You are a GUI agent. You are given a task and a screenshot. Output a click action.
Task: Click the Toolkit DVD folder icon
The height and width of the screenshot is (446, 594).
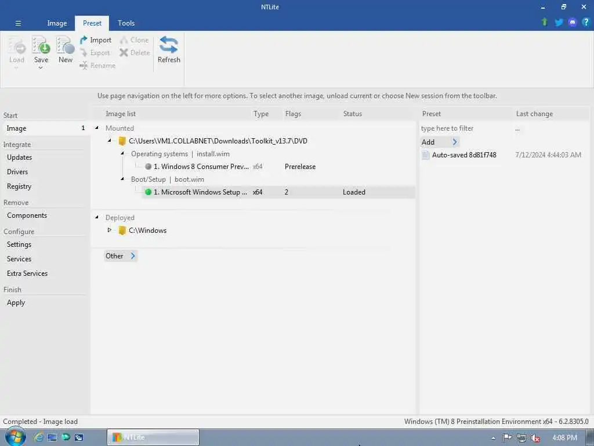122,141
